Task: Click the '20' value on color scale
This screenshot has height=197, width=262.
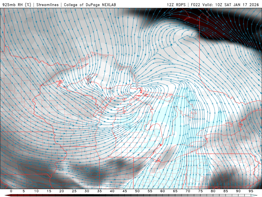Action: click(62, 191)
